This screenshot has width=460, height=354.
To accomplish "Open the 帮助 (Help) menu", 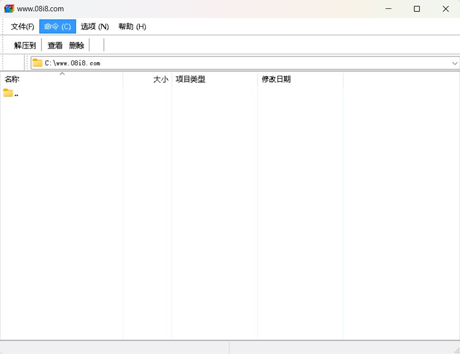I will click(x=132, y=26).
